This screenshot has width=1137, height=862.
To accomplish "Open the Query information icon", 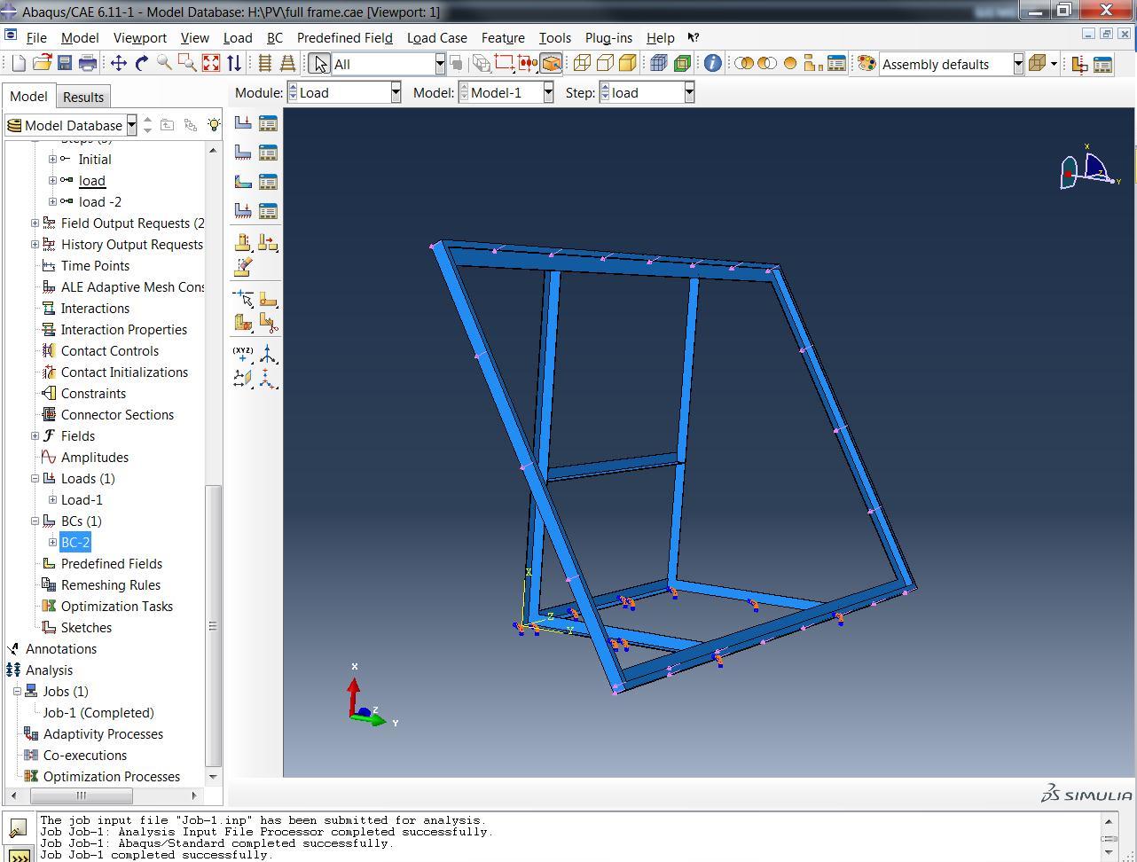I will [x=712, y=63].
